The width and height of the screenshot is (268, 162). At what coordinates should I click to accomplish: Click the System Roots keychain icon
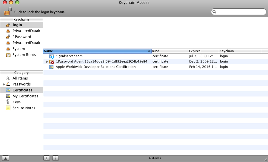(8, 55)
